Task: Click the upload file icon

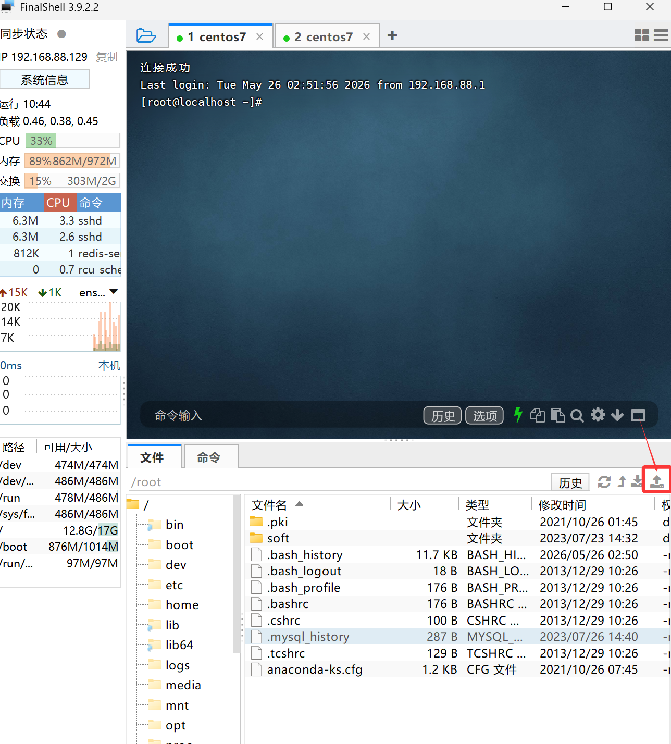Action: point(657,481)
